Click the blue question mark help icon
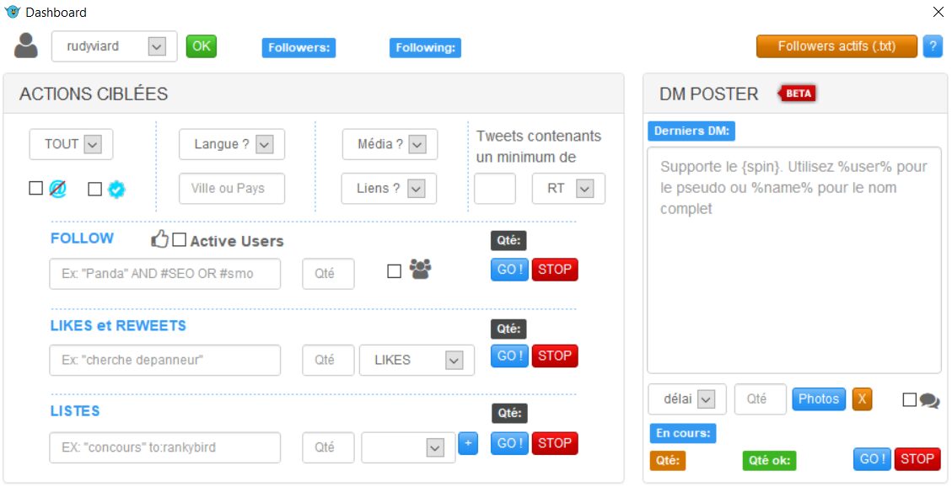The height and width of the screenshot is (487, 952). (933, 46)
